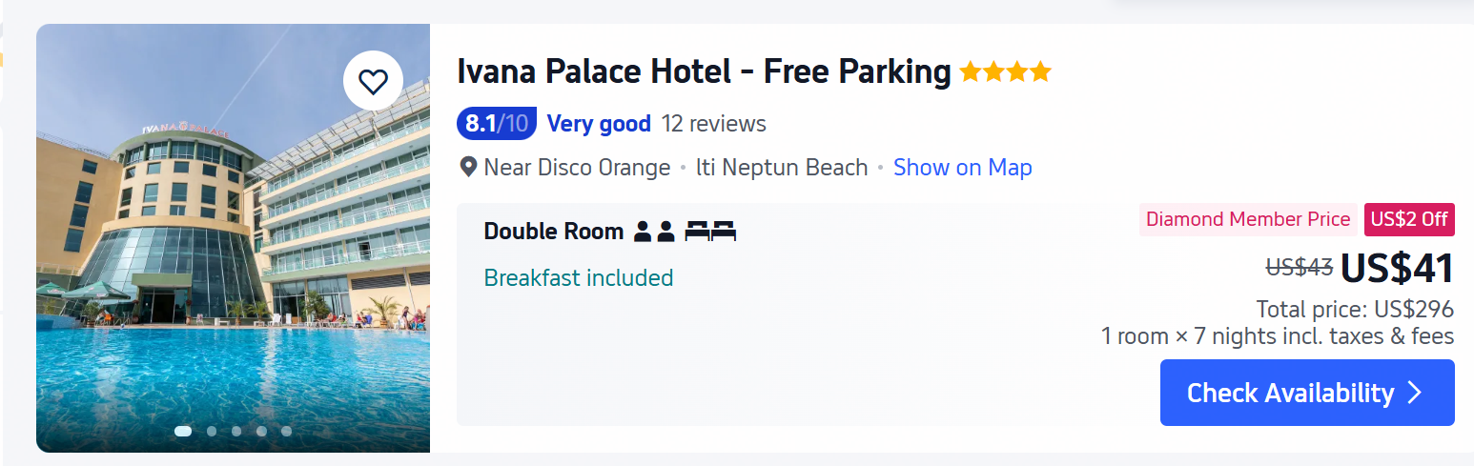Select the first carousel dot
The image size is (1474, 466).
click(183, 431)
